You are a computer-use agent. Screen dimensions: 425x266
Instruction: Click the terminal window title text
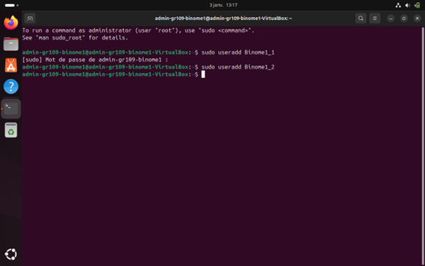(223, 18)
